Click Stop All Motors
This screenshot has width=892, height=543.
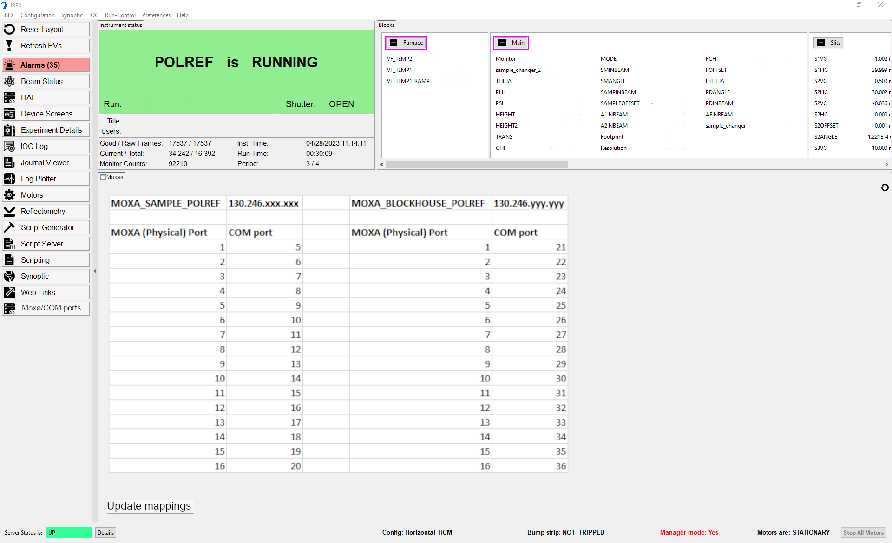coord(863,532)
